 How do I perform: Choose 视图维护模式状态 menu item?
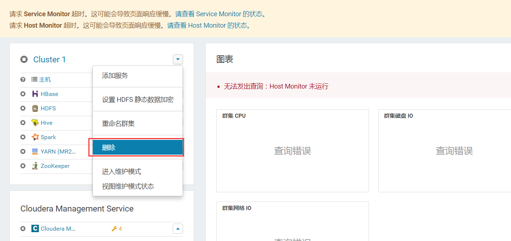(138, 186)
